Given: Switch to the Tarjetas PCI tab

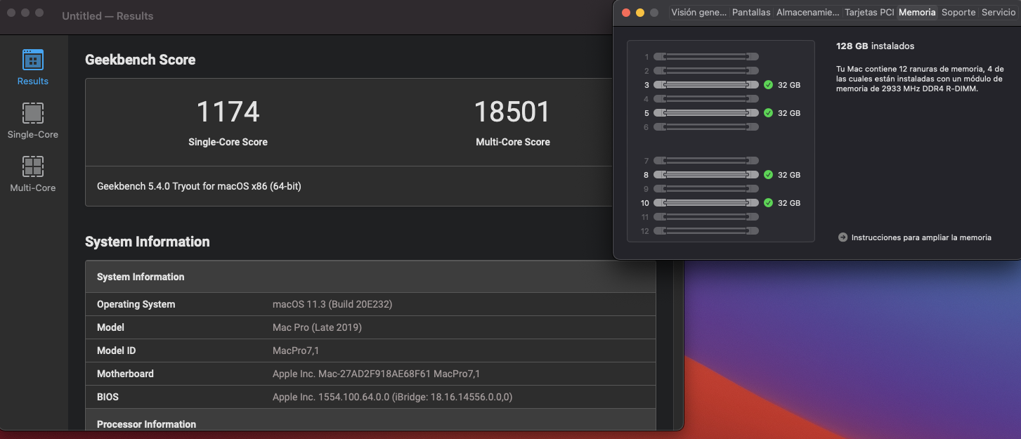Looking at the screenshot, I should pos(869,13).
